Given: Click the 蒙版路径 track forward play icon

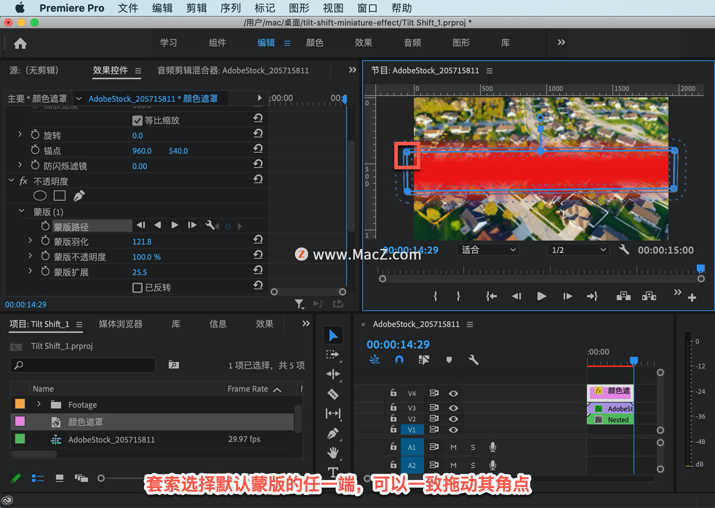Looking at the screenshot, I should coord(174,225).
